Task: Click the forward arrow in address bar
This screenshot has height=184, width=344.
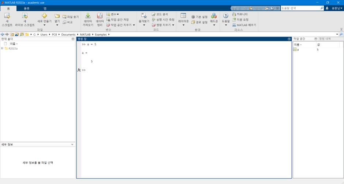Action: tap(7, 34)
